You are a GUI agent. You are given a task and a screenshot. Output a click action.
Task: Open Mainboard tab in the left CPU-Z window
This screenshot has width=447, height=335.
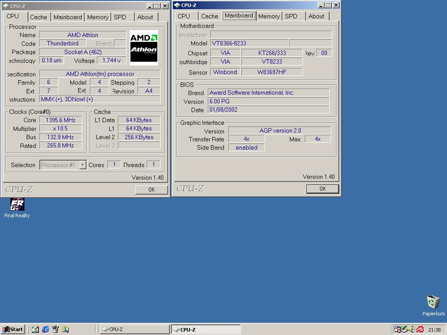pyautogui.click(x=68, y=17)
